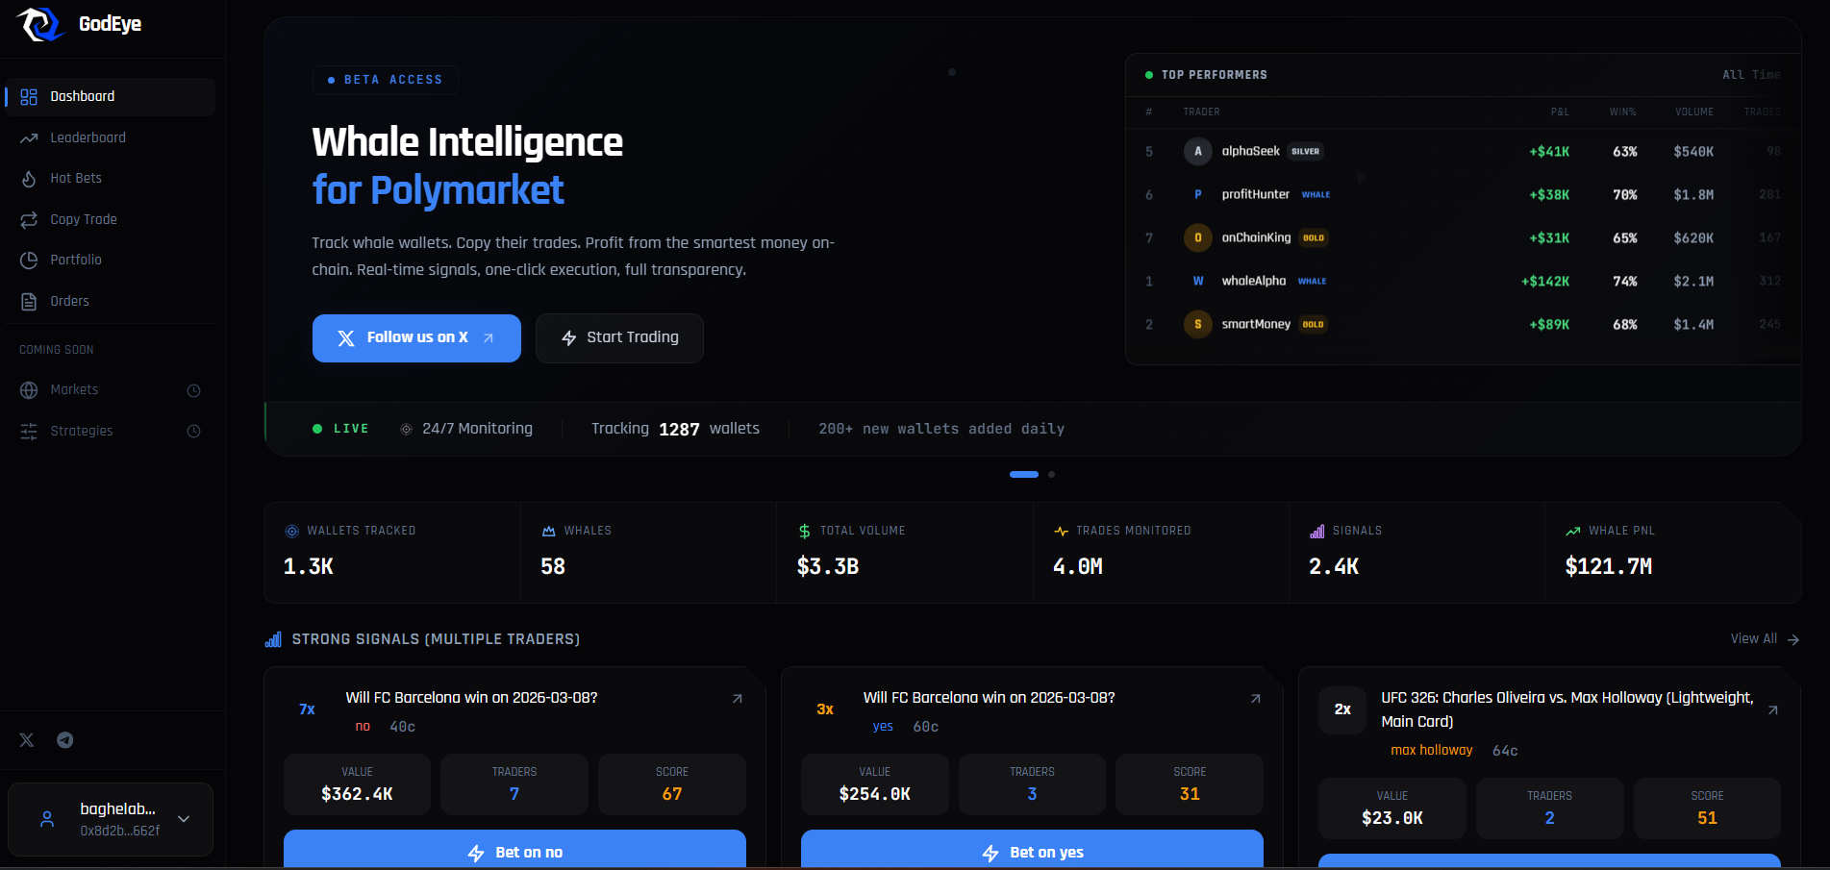Click the Strategies sliders icon
This screenshot has width=1830, height=870.
pyautogui.click(x=29, y=432)
